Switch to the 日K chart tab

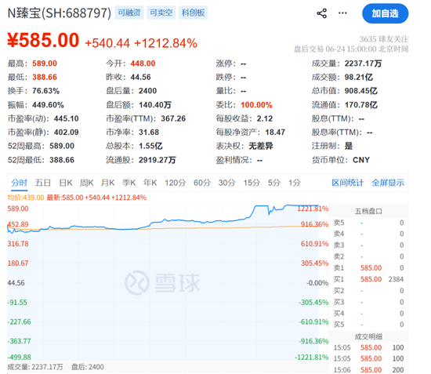pyautogui.click(x=66, y=183)
